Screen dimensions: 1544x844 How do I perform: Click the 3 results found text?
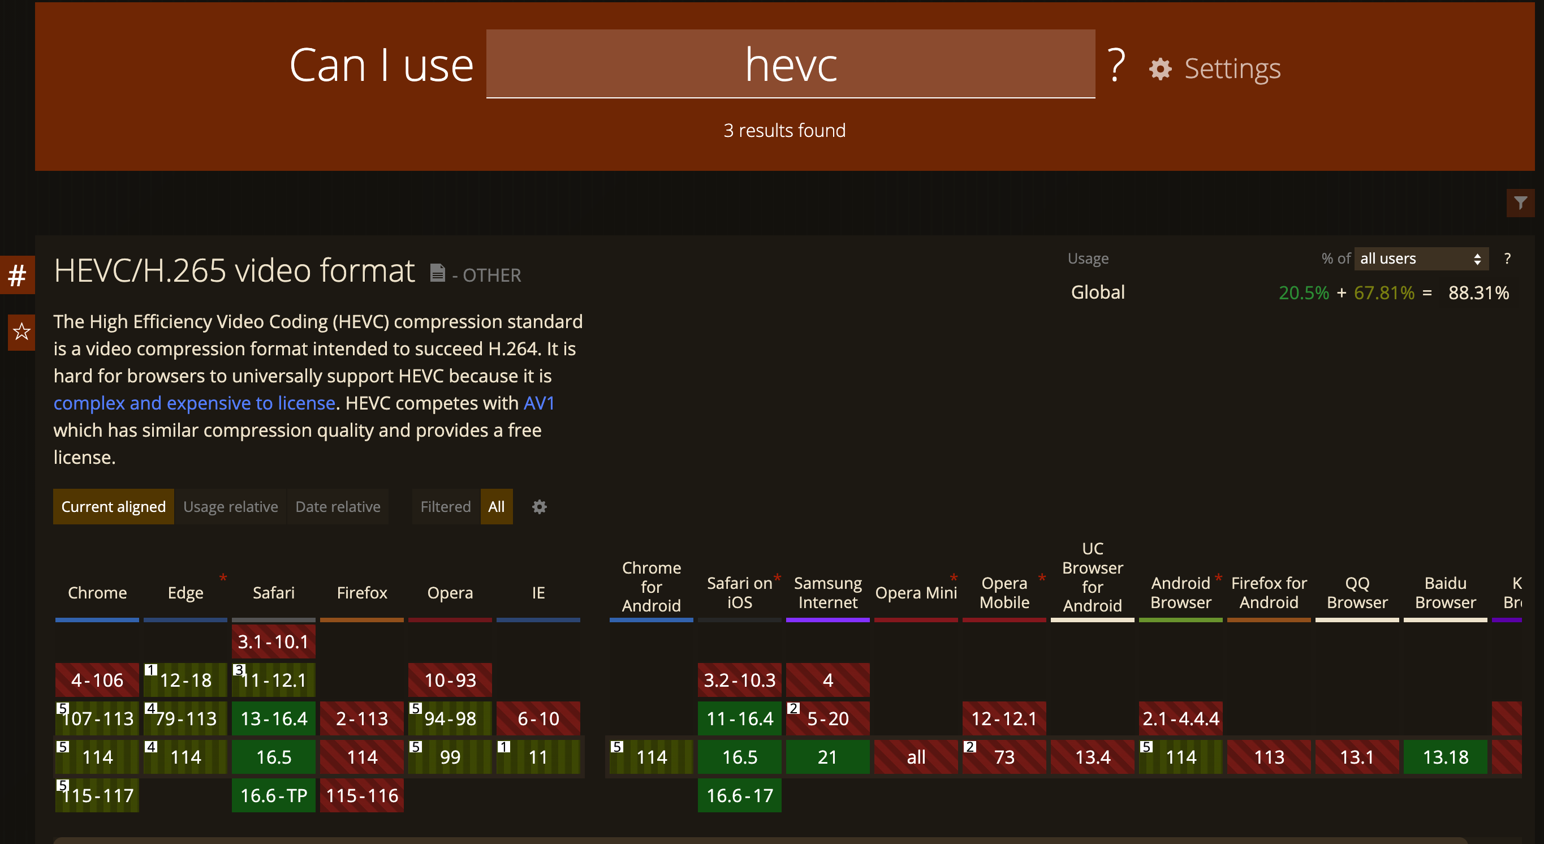point(784,130)
